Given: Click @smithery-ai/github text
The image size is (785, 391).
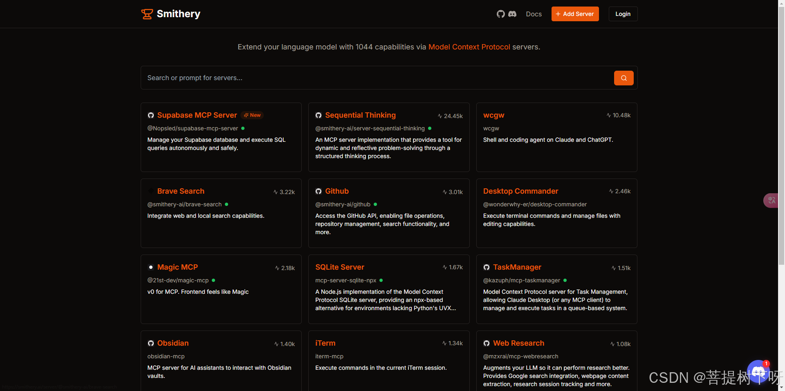Looking at the screenshot, I should [343, 204].
